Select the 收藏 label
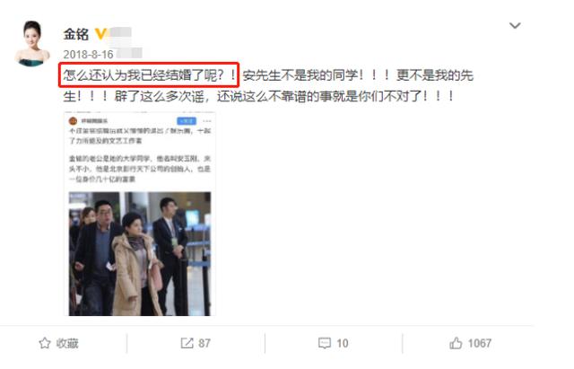This screenshot has width=574, height=369. coord(67,343)
